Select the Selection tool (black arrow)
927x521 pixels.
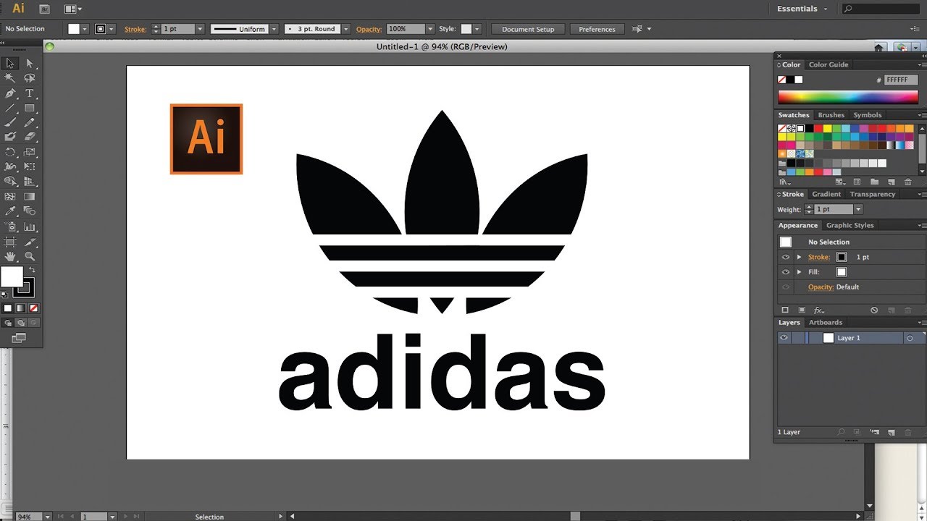[10, 63]
